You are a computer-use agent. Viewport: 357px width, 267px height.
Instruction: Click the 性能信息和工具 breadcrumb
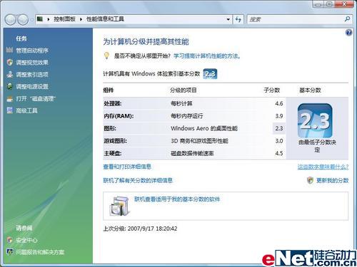coord(105,19)
